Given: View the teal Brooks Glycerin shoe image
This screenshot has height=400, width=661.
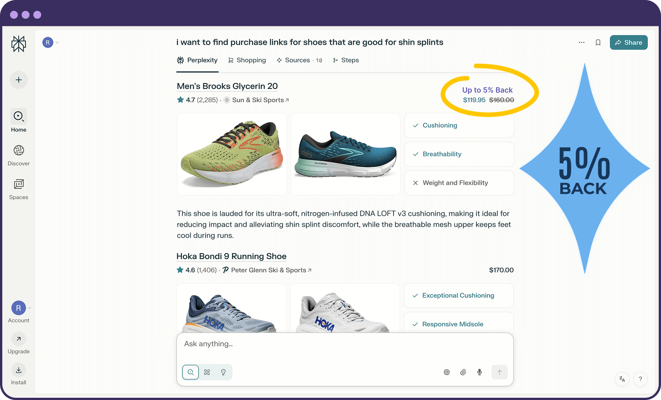Looking at the screenshot, I should (x=346, y=154).
